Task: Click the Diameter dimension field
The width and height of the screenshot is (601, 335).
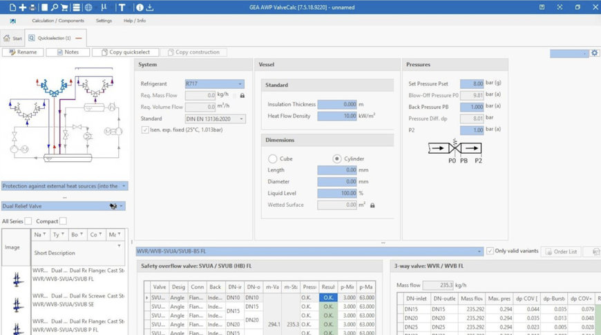Action: 337,182
